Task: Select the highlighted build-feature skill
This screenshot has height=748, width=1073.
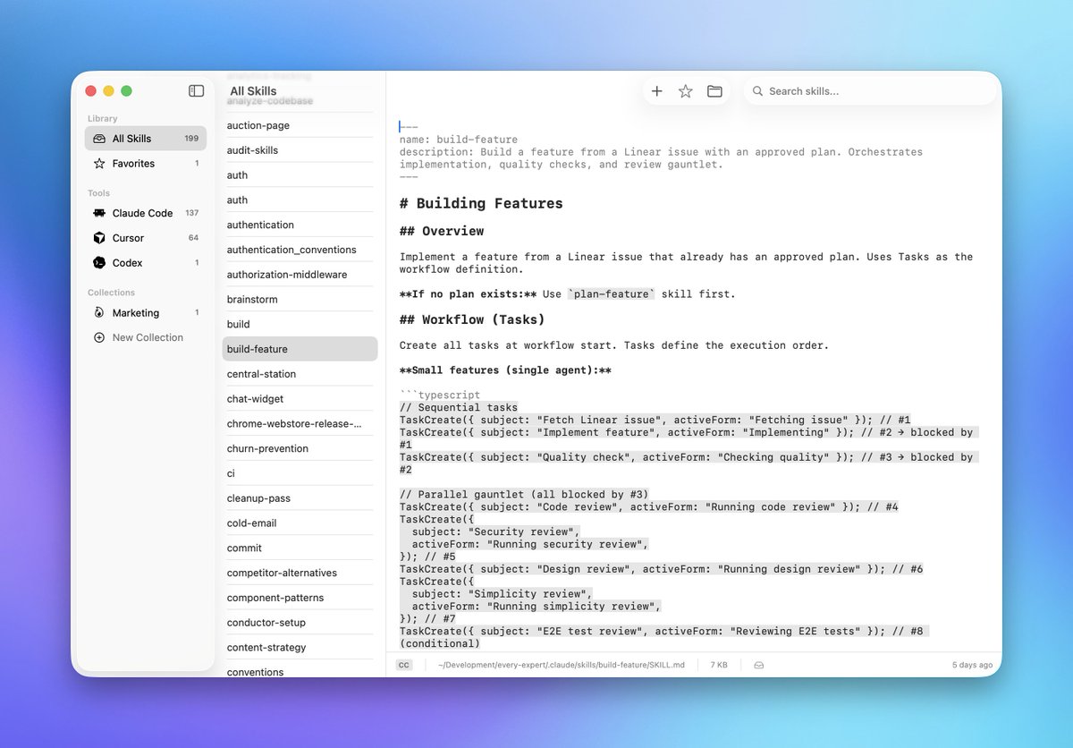Action: click(x=300, y=349)
